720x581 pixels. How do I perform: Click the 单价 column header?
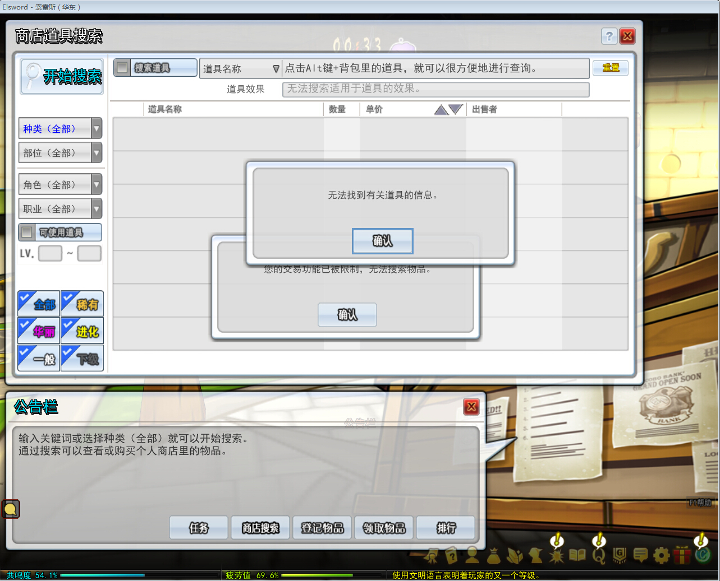click(374, 109)
